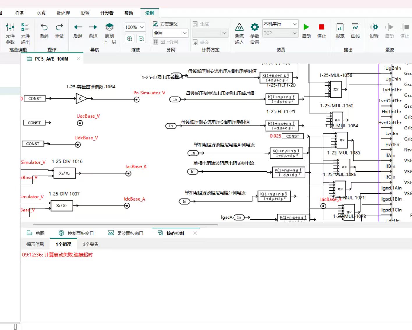Open the 开发者 menu tab

107,13
